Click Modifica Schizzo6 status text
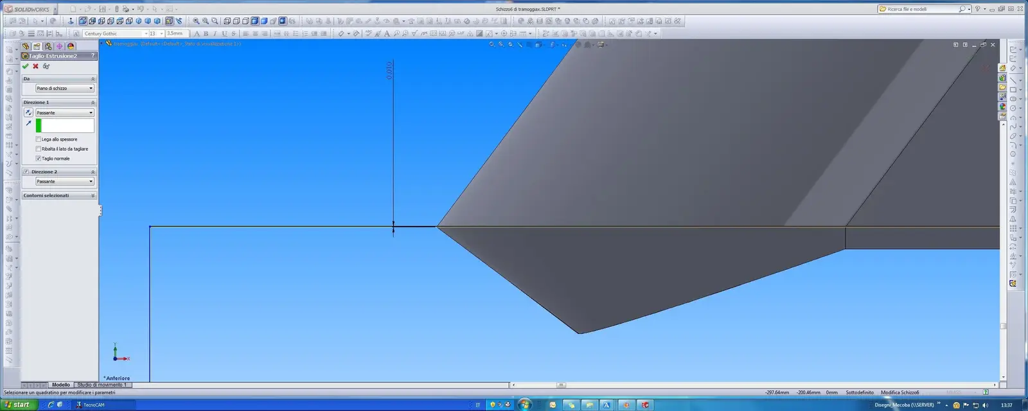The image size is (1028, 411). click(x=899, y=392)
